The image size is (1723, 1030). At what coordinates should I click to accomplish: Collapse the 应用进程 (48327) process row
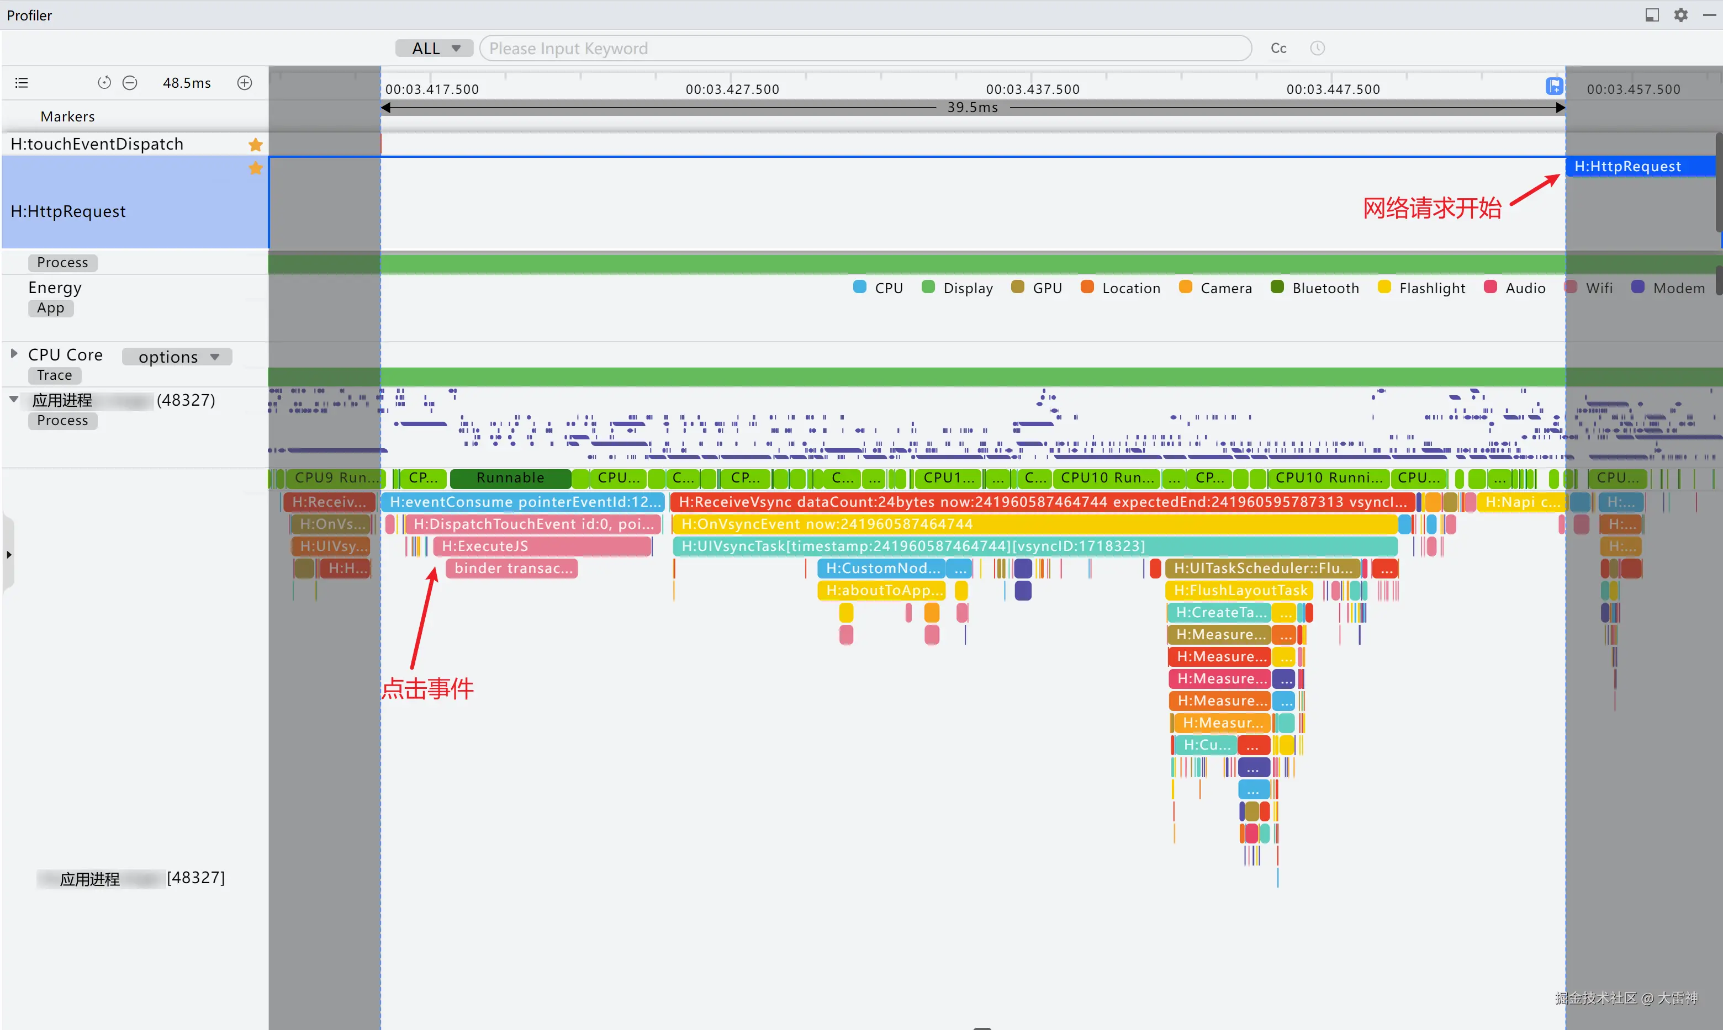pos(14,399)
